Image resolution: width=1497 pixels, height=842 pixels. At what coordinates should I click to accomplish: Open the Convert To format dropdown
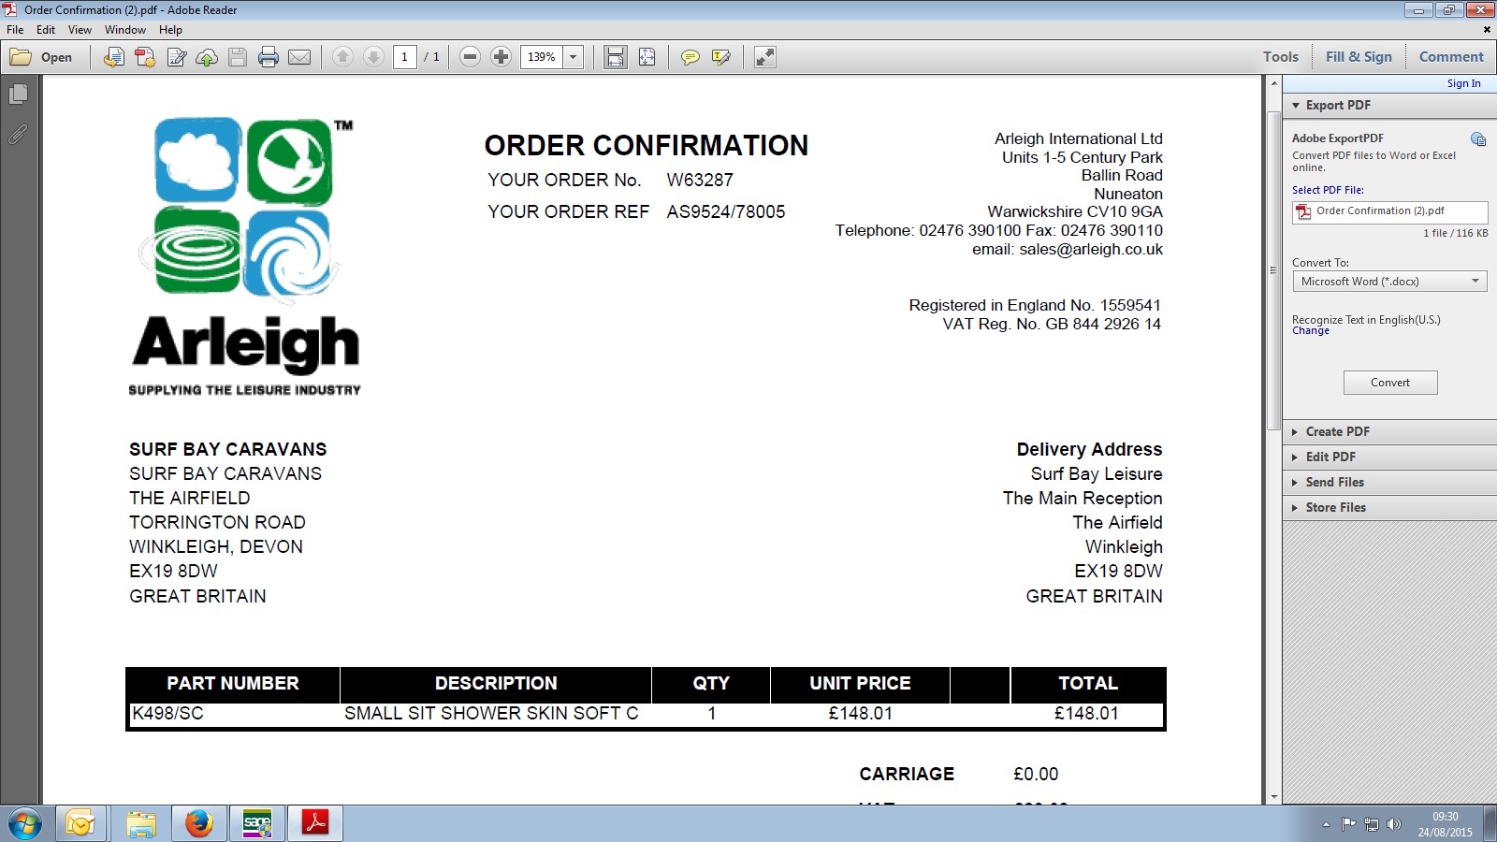[1389, 282]
